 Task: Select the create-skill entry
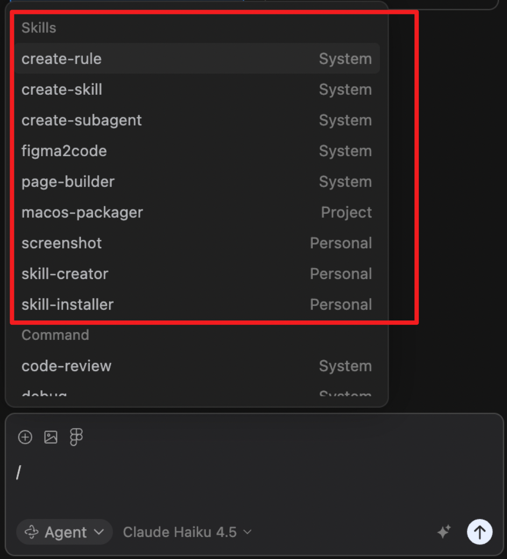pyautogui.click(x=196, y=89)
